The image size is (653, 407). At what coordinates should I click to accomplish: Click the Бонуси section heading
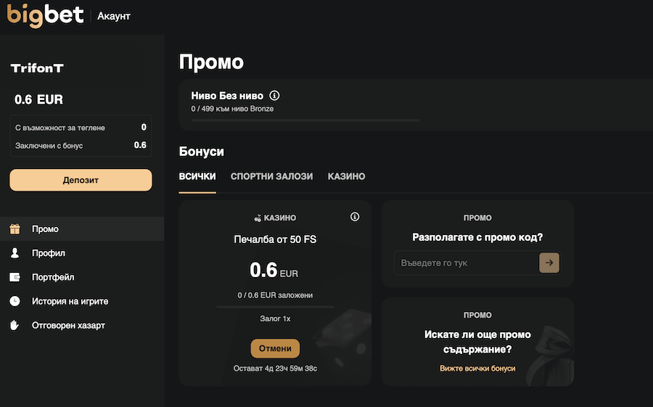(202, 151)
